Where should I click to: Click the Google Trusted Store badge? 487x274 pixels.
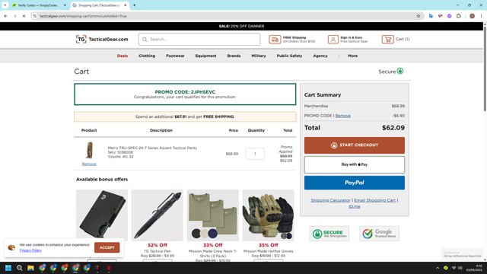[x=380, y=234]
